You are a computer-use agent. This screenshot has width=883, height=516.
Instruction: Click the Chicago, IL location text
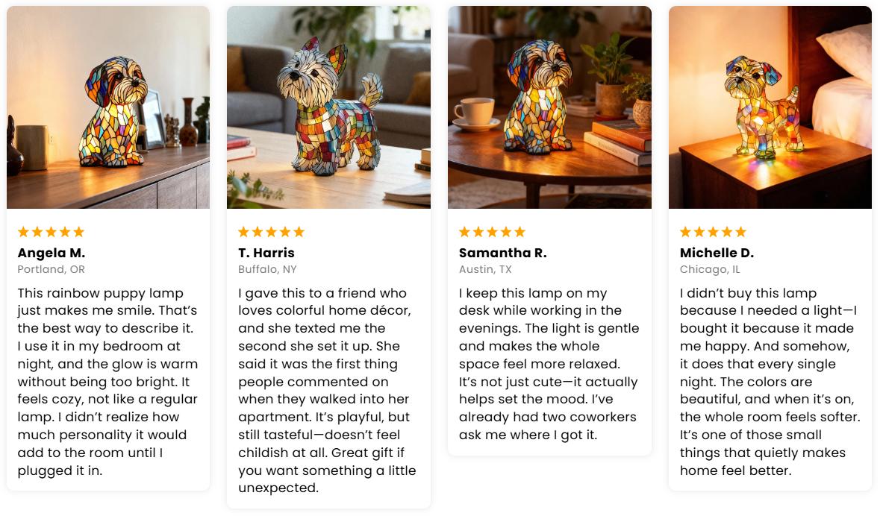pos(710,269)
